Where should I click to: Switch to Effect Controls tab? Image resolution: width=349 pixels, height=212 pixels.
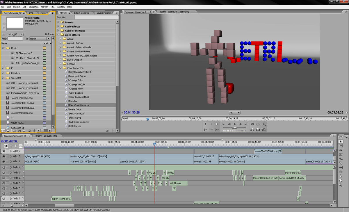[82, 13]
